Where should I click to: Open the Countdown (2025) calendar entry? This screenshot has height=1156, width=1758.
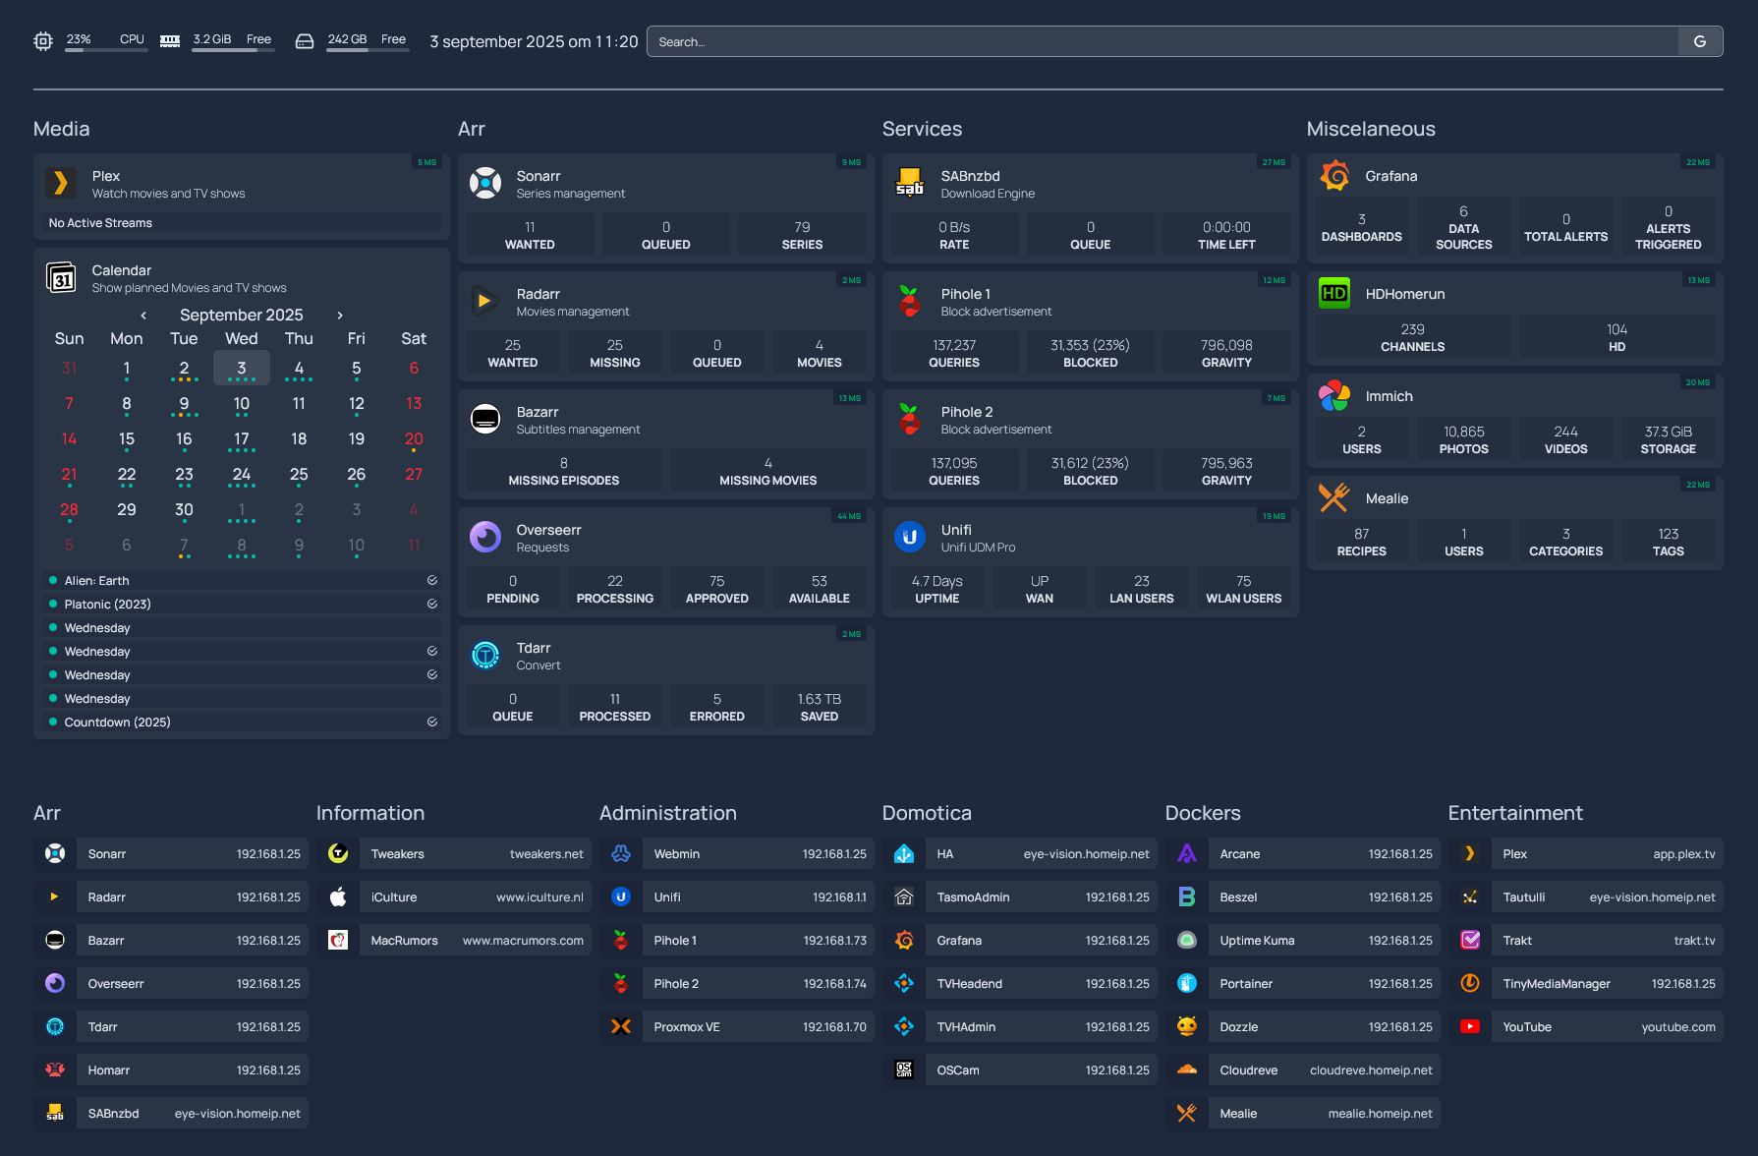(242, 722)
